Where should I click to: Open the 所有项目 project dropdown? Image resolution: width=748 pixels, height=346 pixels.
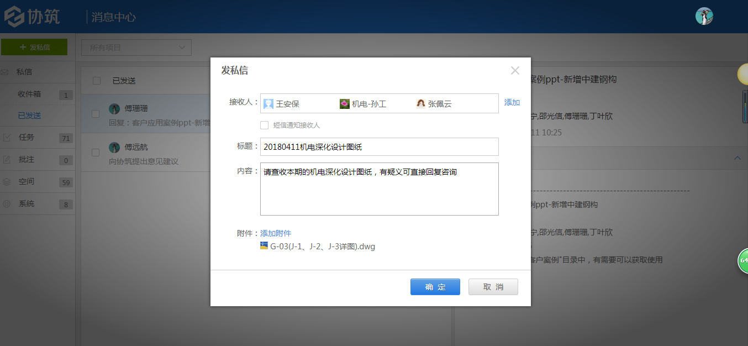pos(136,47)
